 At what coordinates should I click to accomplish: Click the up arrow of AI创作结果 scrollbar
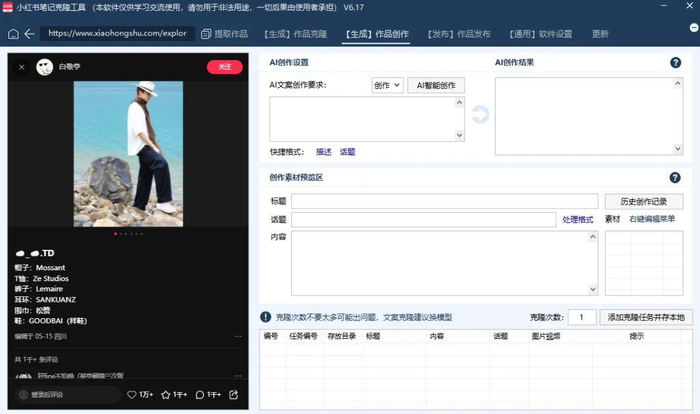pyautogui.click(x=678, y=83)
